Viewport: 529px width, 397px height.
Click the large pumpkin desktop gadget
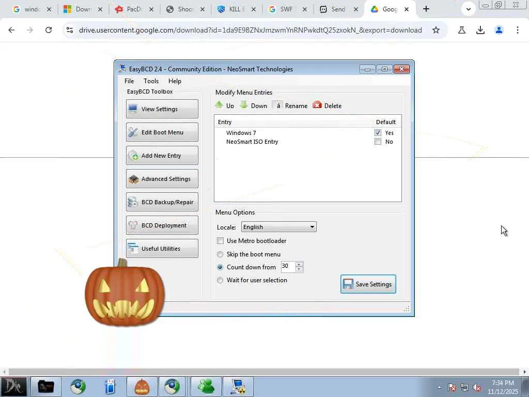125,293
